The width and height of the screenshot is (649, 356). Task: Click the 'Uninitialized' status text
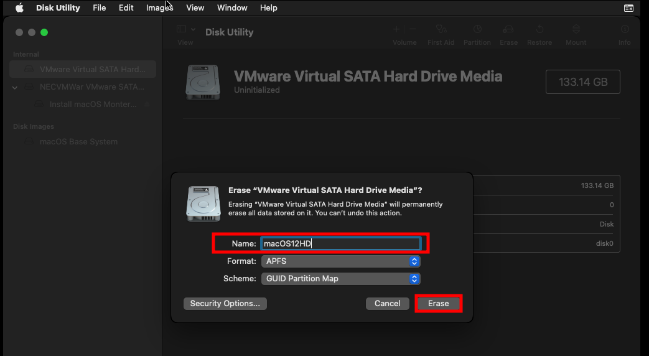point(256,90)
